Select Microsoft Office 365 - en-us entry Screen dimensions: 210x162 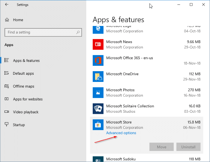pos(130,58)
